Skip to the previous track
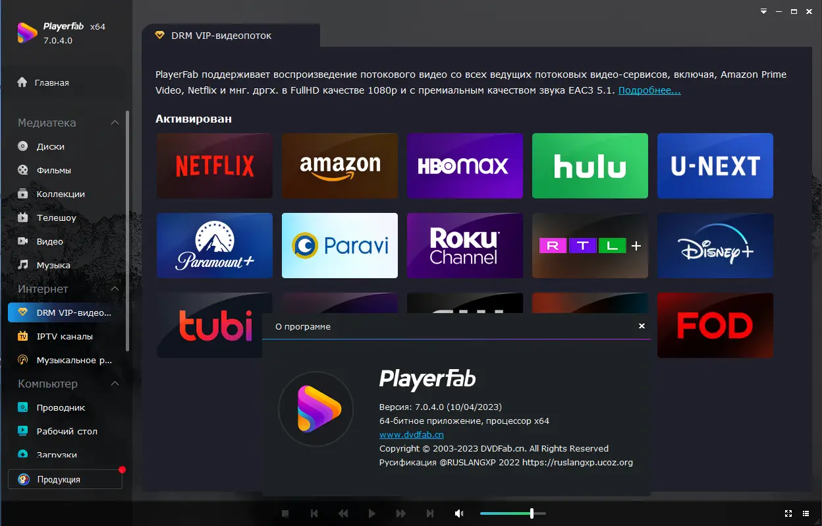 click(x=314, y=513)
